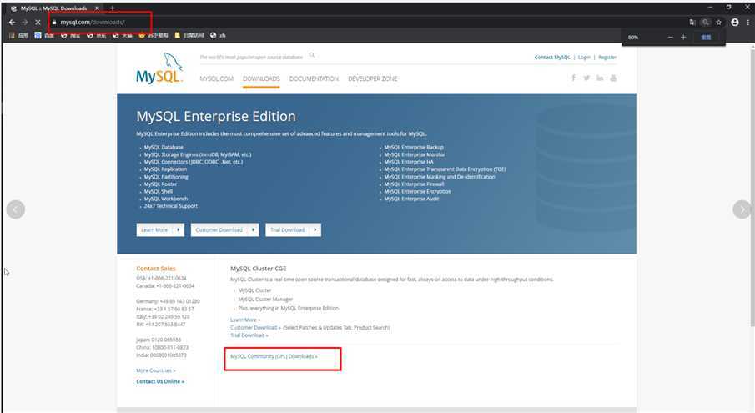The width and height of the screenshot is (755, 413).
Task: Click the padlock icon in the address bar
Action: pyautogui.click(x=54, y=23)
